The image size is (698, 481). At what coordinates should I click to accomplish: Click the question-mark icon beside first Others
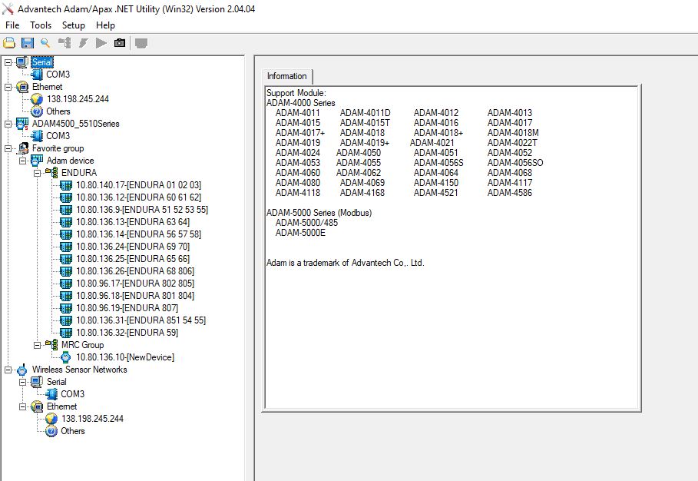point(37,111)
